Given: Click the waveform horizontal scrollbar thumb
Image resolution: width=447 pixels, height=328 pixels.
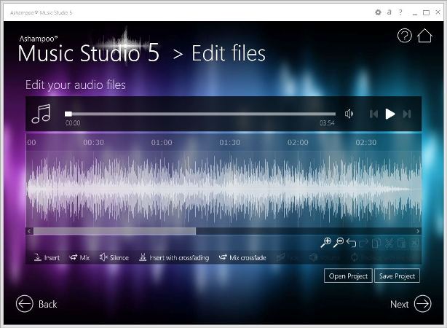Looking at the screenshot, I should [x=114, y=231].
